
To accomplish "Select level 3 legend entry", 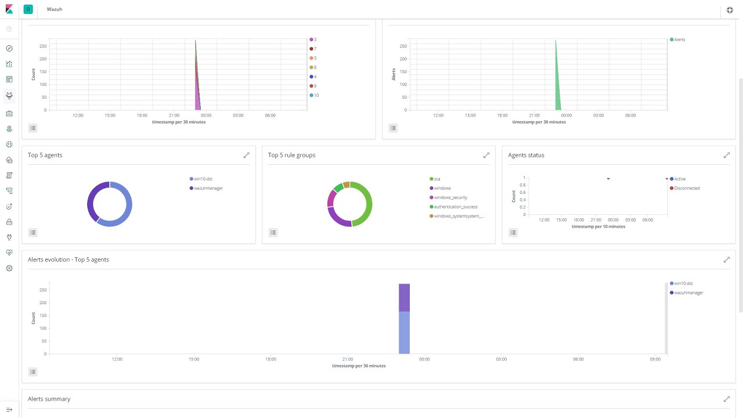I will [x=313, y=39].
